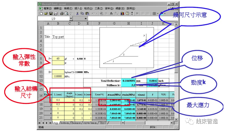This screenshot has height=131, width=225.
Task: Open the Undo history dropdown arrow
Action: [x=97, y=14]
